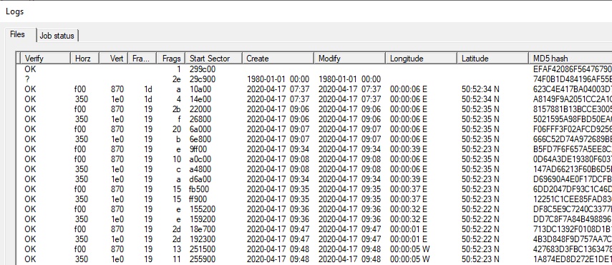612x265 pixels.
Task: Select the Files tab
Action: tap(18, 34)
